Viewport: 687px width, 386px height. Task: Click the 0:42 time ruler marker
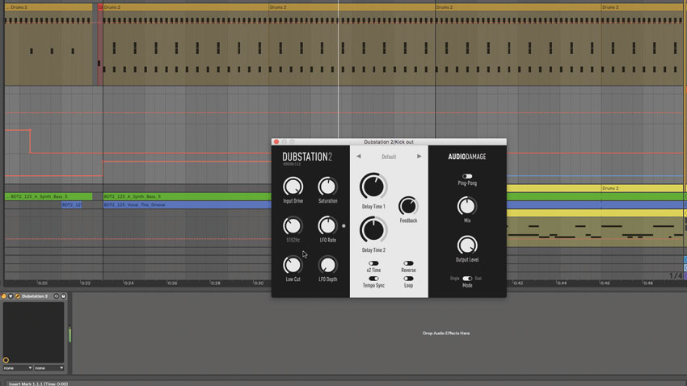click(x=518, y=283)
